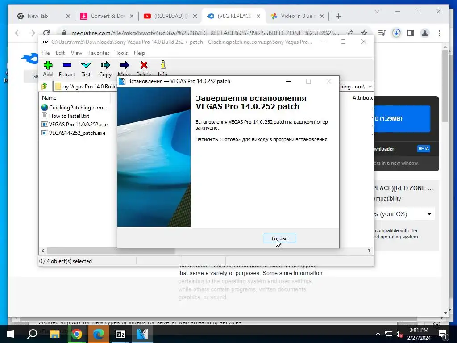Screen dimensions: 457x343
Task: Open the File menu in 7-Zip
Action: tap(46, 53)
